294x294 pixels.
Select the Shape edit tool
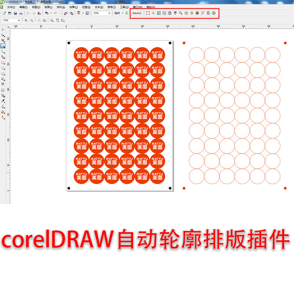3,35
